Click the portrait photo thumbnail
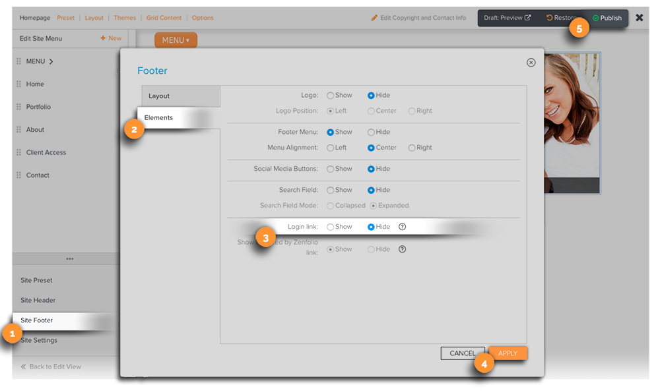 [572, 123]
